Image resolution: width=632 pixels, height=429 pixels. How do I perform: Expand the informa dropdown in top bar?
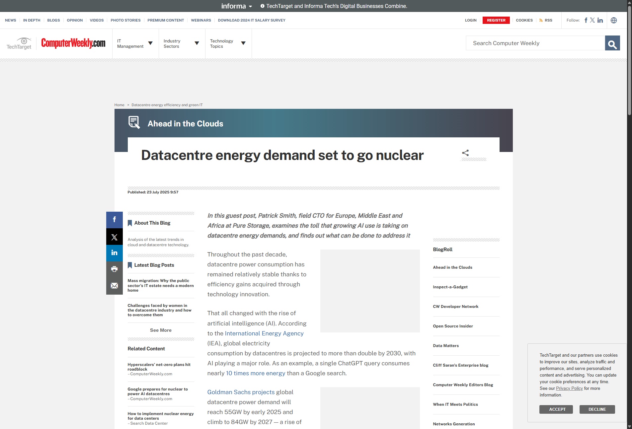(x=237, y=6)
